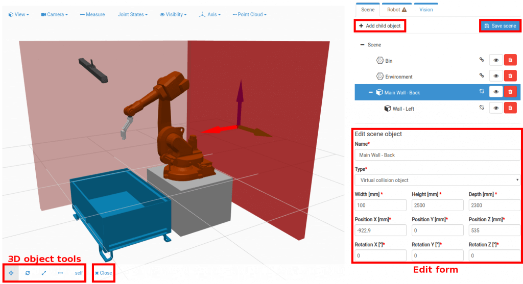Click the brown axis arrow gizmo

tap(255, 131)
